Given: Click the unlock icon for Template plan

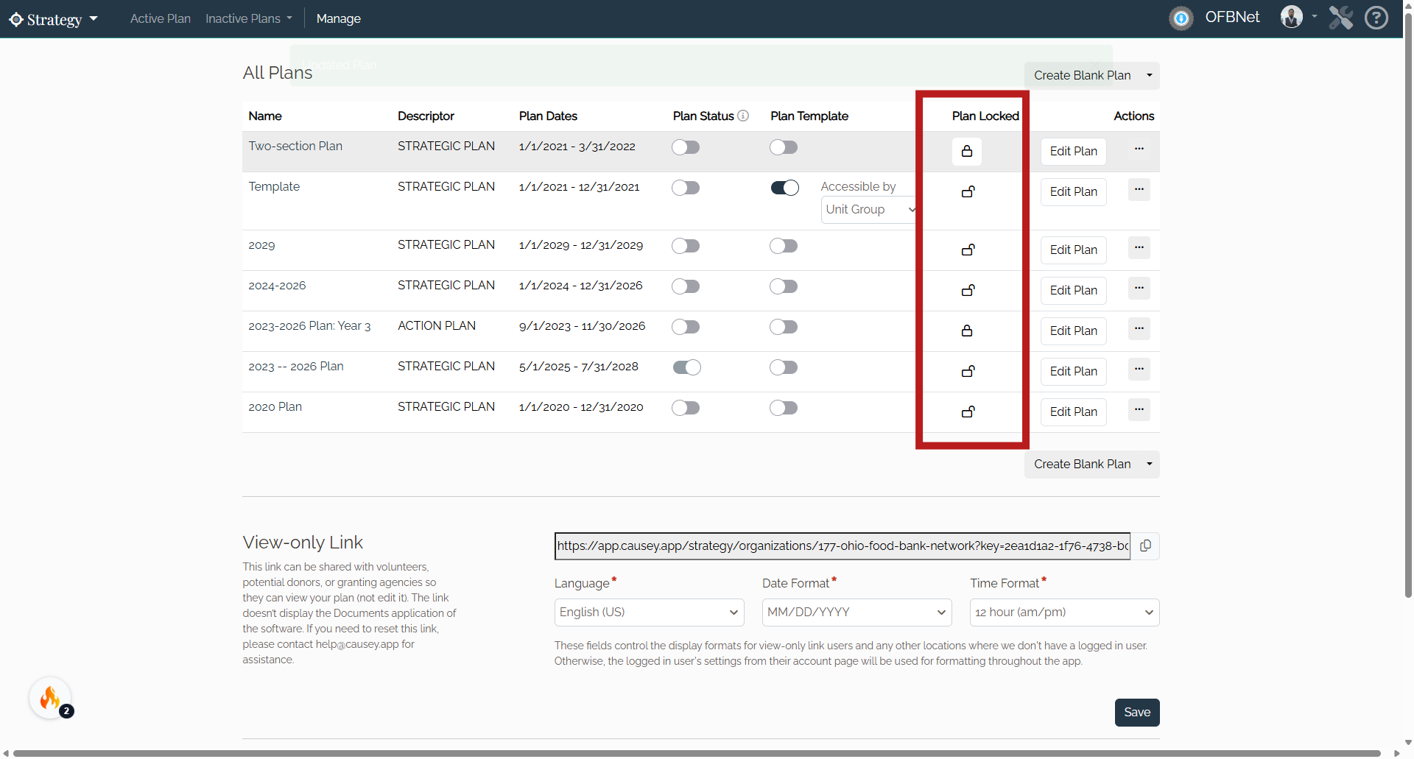Looking at the screenshot, I should click(x=968, y=192).
